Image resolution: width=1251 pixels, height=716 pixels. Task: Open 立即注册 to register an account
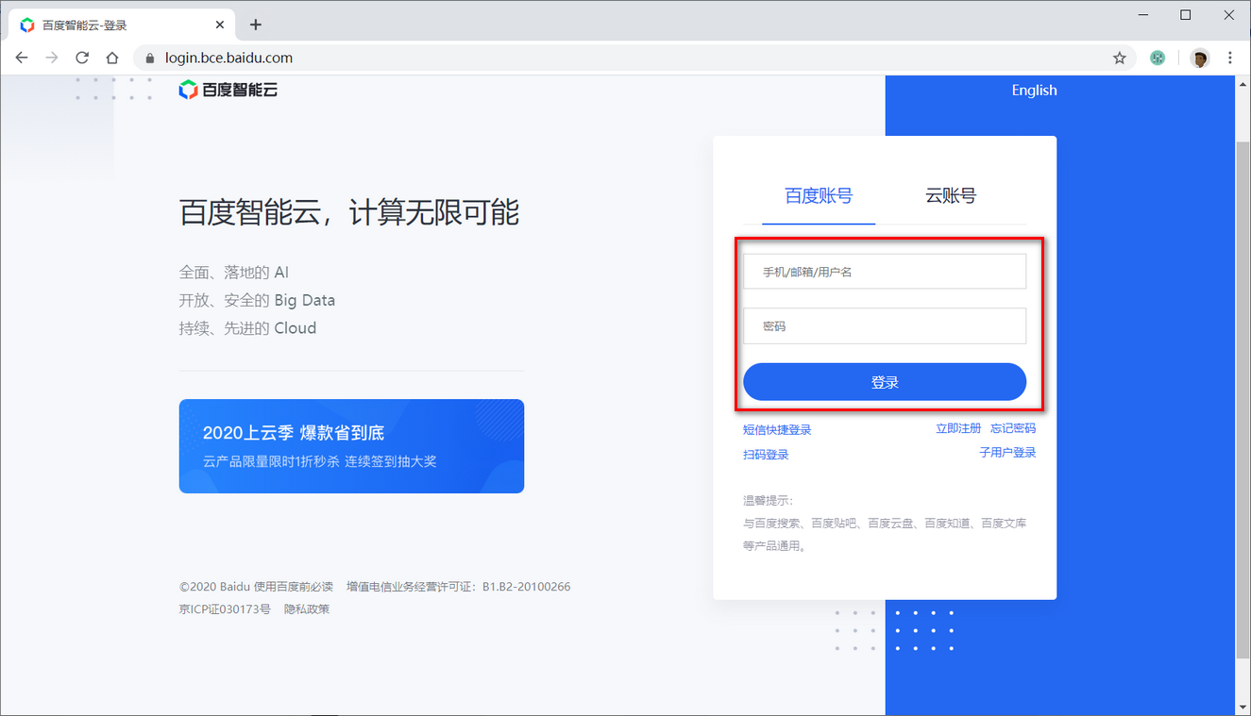(958, 427)
